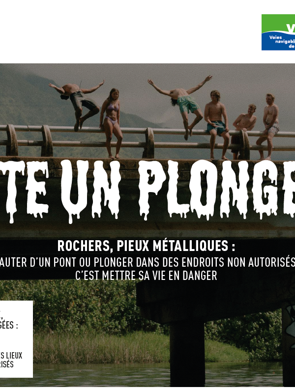The width and height of the screenshot is (295, 389).
Task: Click the dripping 'PLONGE' headline word
Action: tap(217, 190)
